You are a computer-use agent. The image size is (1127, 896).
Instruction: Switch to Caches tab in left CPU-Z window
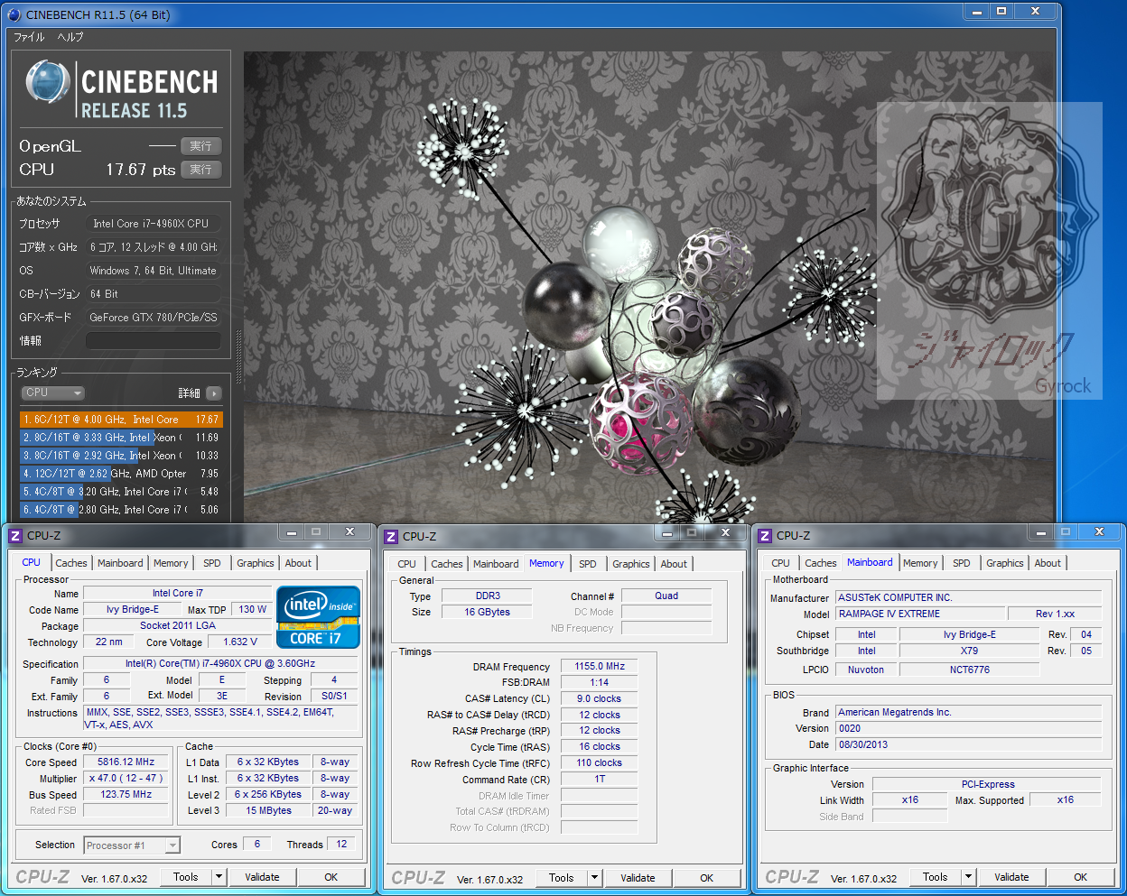(71, 563)
